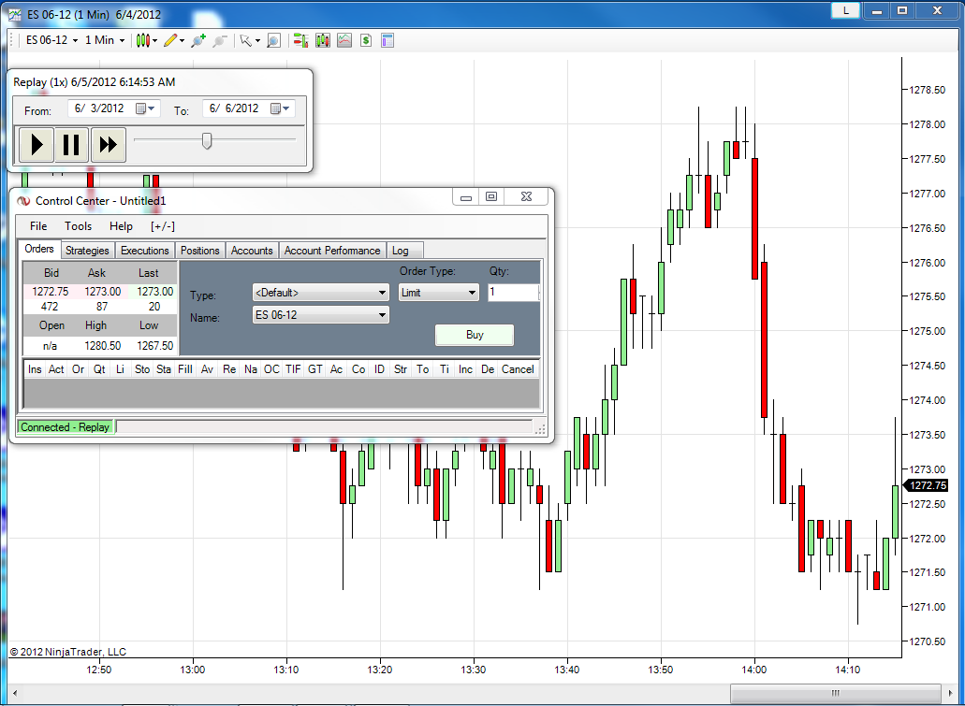Expand the ES 06-12 instrument dropdown
Image resolution: width=965 pixels, height=706 pixels.
[x=321, y=315]
